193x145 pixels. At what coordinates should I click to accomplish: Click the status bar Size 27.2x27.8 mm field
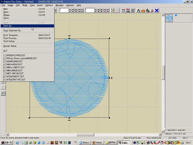134,138
